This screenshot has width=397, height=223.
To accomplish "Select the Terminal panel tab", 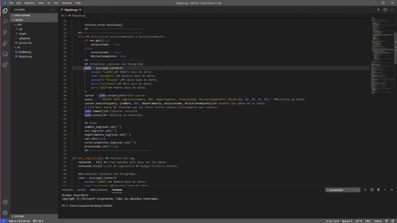I will coord(117,190).
